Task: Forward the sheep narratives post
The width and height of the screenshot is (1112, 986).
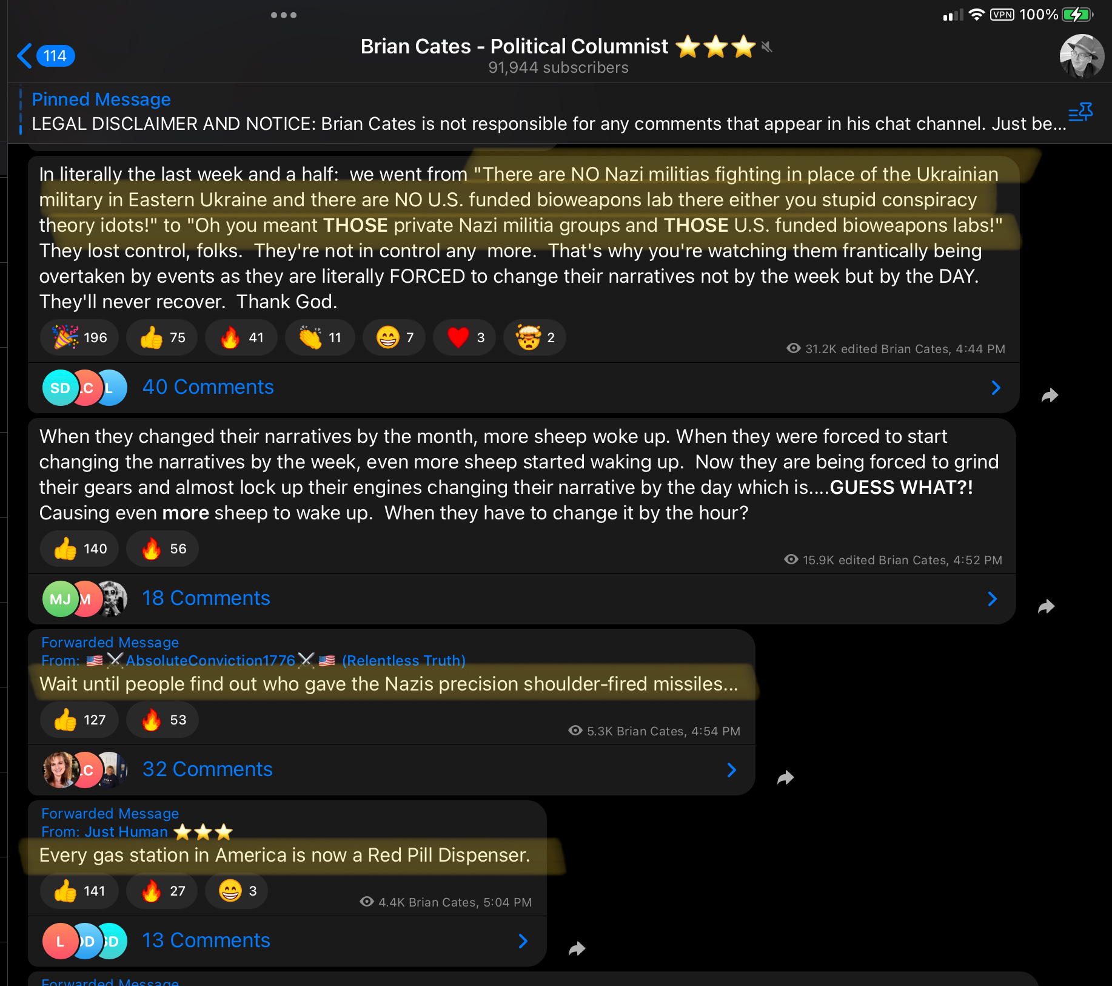Action: [1046, 606]
